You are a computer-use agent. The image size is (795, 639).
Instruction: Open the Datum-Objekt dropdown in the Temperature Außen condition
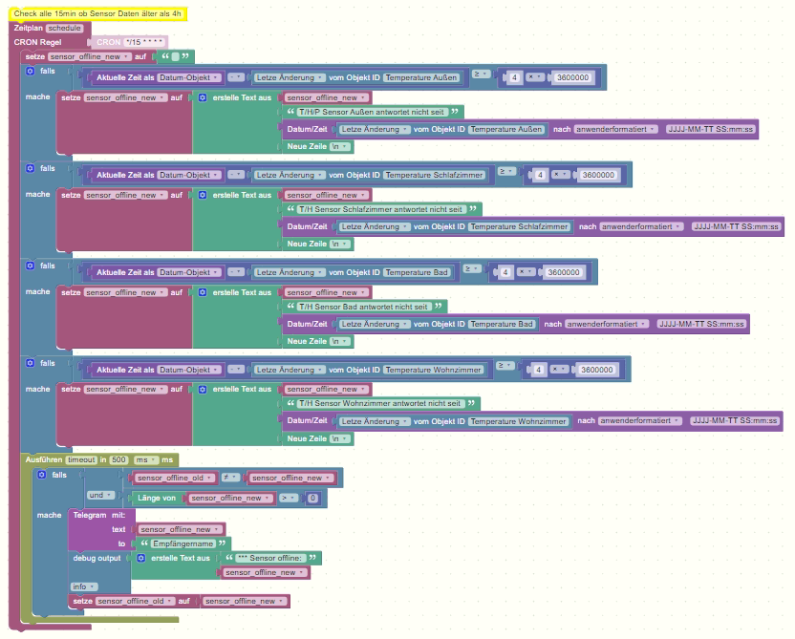[x=188, y=77]
